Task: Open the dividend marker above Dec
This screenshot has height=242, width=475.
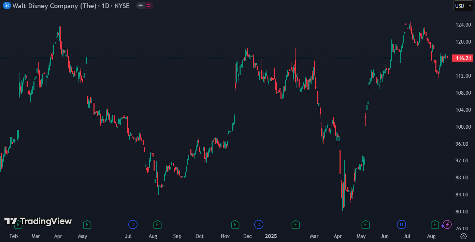Action: coord(259,224)
